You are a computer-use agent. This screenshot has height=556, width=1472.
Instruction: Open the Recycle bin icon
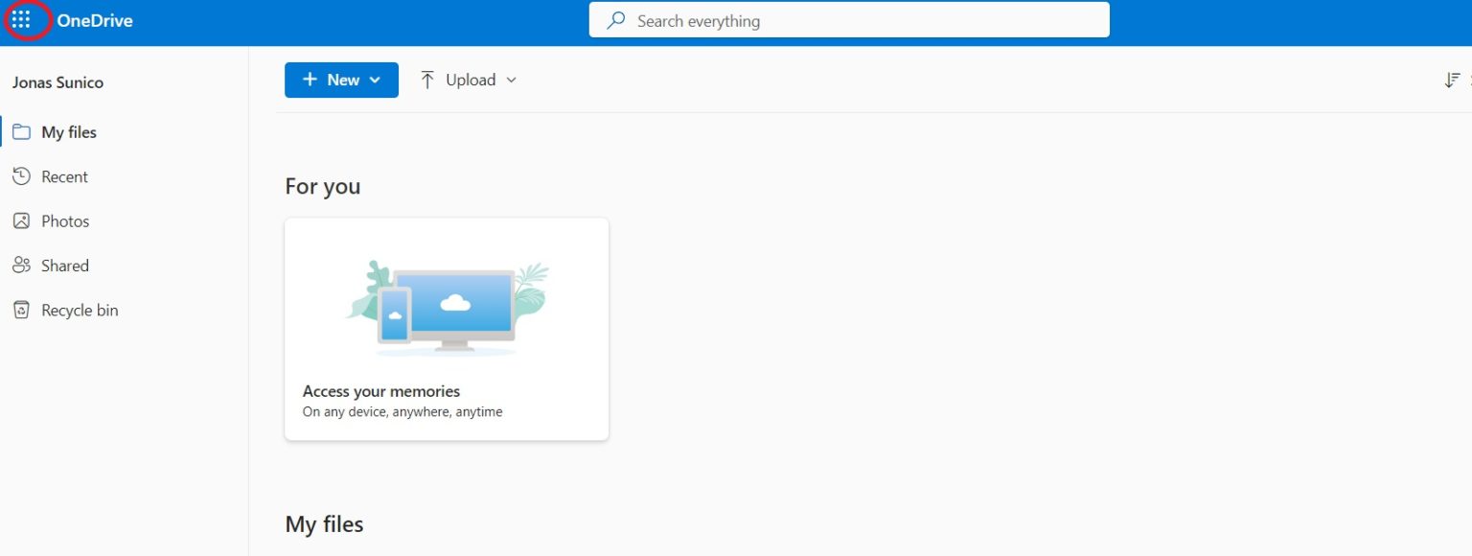click(x=21, y=309)
